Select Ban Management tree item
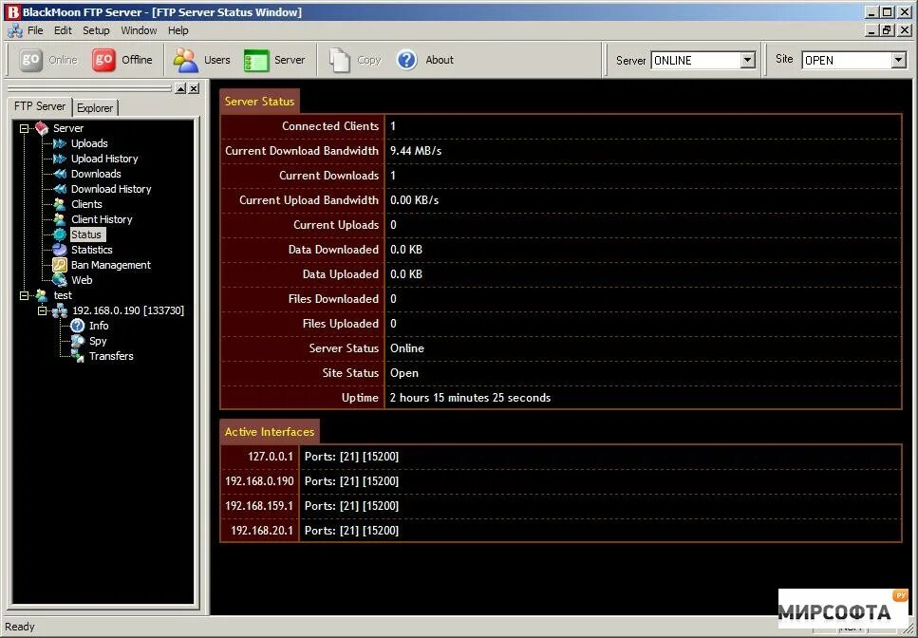Image resolution: width=918 pixels, height=638 pixels. tap(111, 265)
